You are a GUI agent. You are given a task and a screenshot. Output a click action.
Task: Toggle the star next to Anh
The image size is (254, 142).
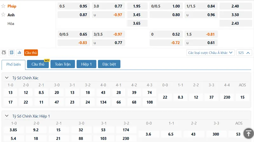point(3,15)
